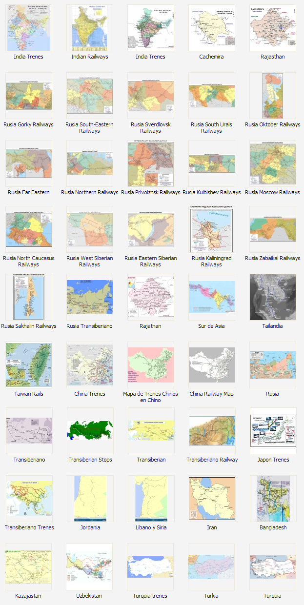304x605 pixels.
Task: Open the Tailandia grayscale map thumbnail
Action: click(x=272, y=297)
